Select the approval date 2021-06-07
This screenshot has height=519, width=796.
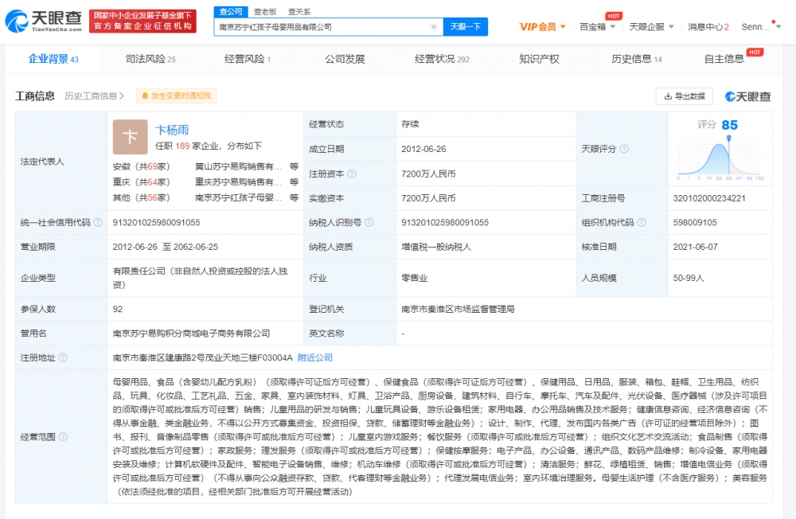pyautogui.click(x=696, y=247)
